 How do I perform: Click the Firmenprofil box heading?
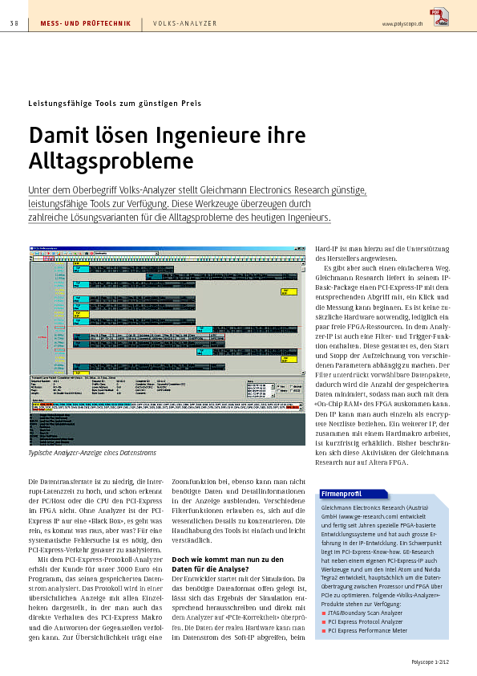pos(342,494)
